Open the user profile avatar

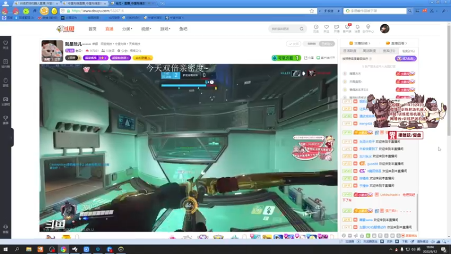pos(384,29)
